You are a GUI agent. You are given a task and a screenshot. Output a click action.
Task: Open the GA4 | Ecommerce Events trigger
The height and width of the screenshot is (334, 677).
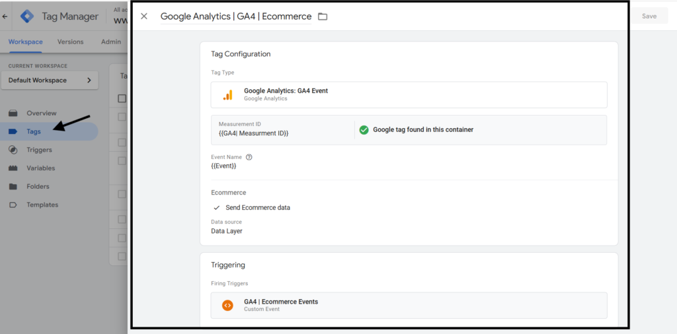tap(409, 306)
